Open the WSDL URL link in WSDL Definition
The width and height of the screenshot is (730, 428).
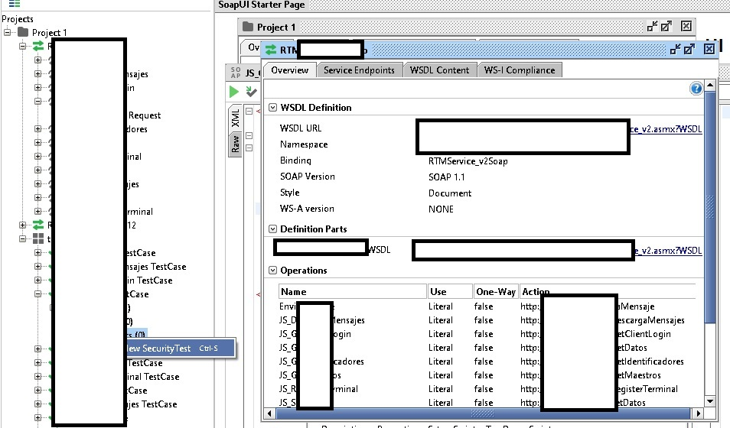click(x=664, y=129)
